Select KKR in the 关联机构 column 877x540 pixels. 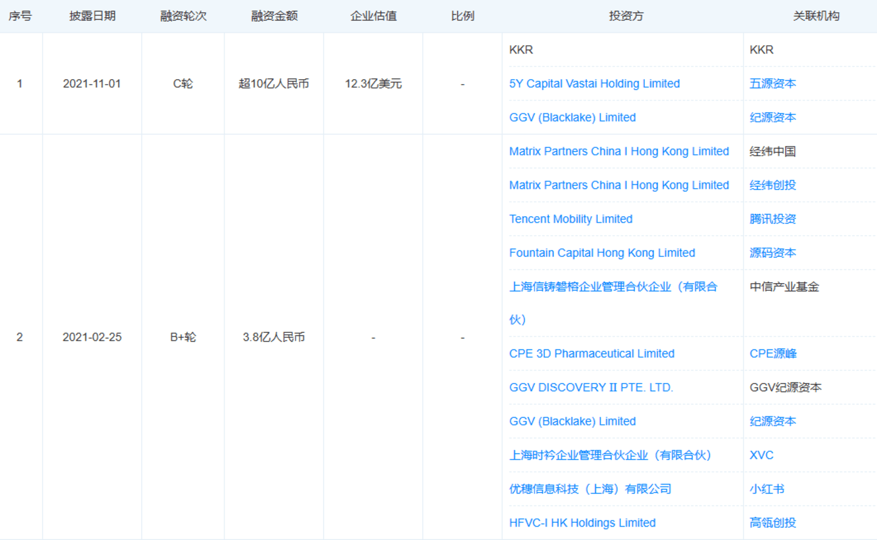point(761,50)
